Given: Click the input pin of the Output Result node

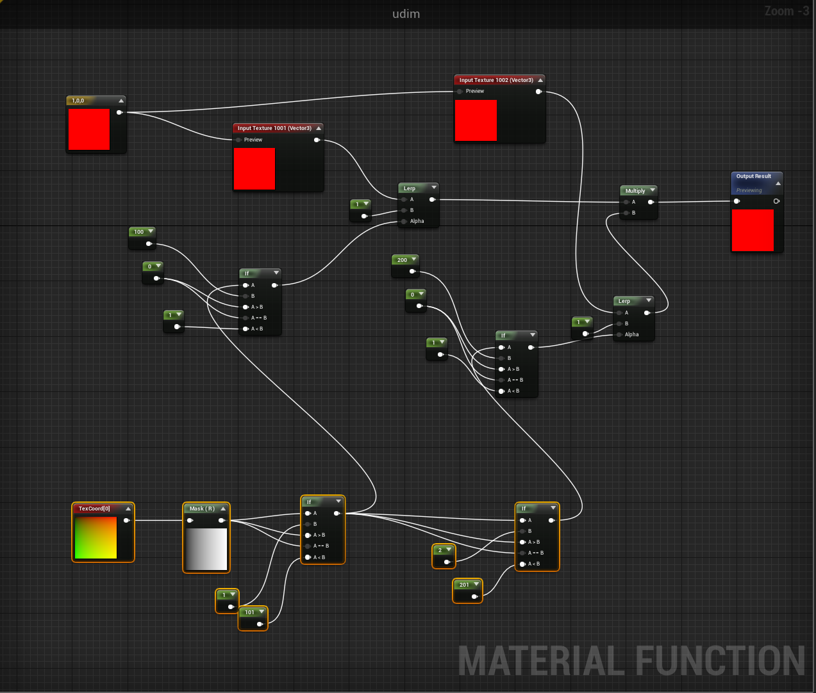Looking at the screenshot, I should click(737, 200).
